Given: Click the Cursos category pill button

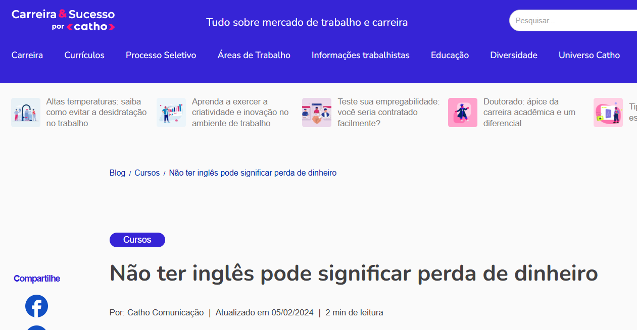Looking at the screenshot, I should coord(137,240).
